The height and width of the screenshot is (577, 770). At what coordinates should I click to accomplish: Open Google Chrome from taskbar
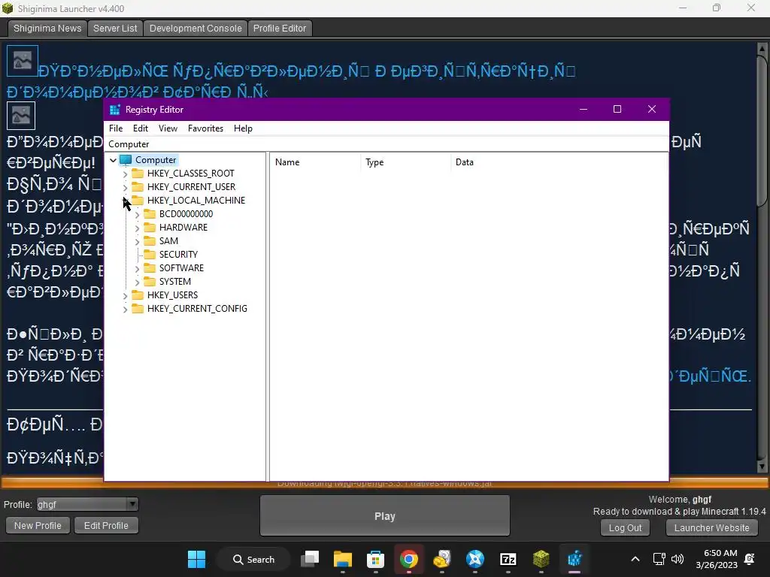[408, 559]
